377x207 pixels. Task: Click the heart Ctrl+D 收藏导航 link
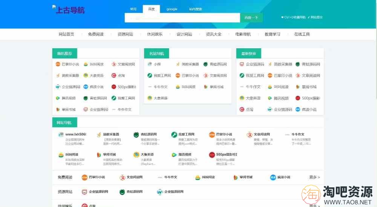(x=293, y=17)
